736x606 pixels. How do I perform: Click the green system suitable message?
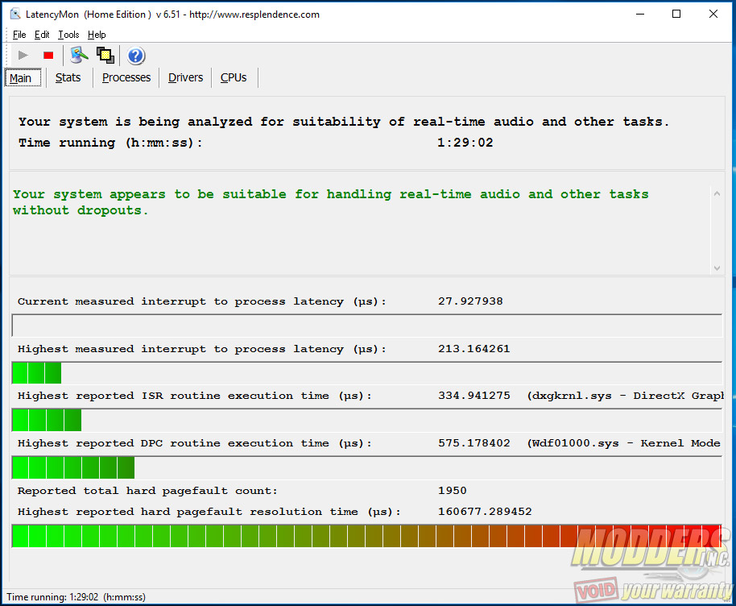(330, 202)
